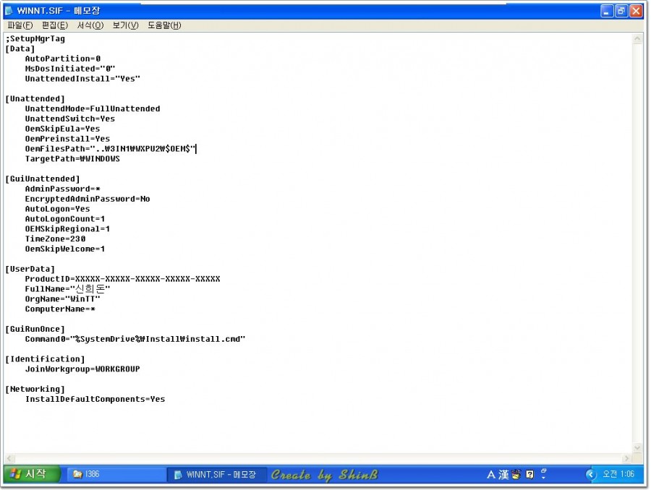
Task: Click the 'OemPreinstall=Yes' line
Action: tap(68, 139)
